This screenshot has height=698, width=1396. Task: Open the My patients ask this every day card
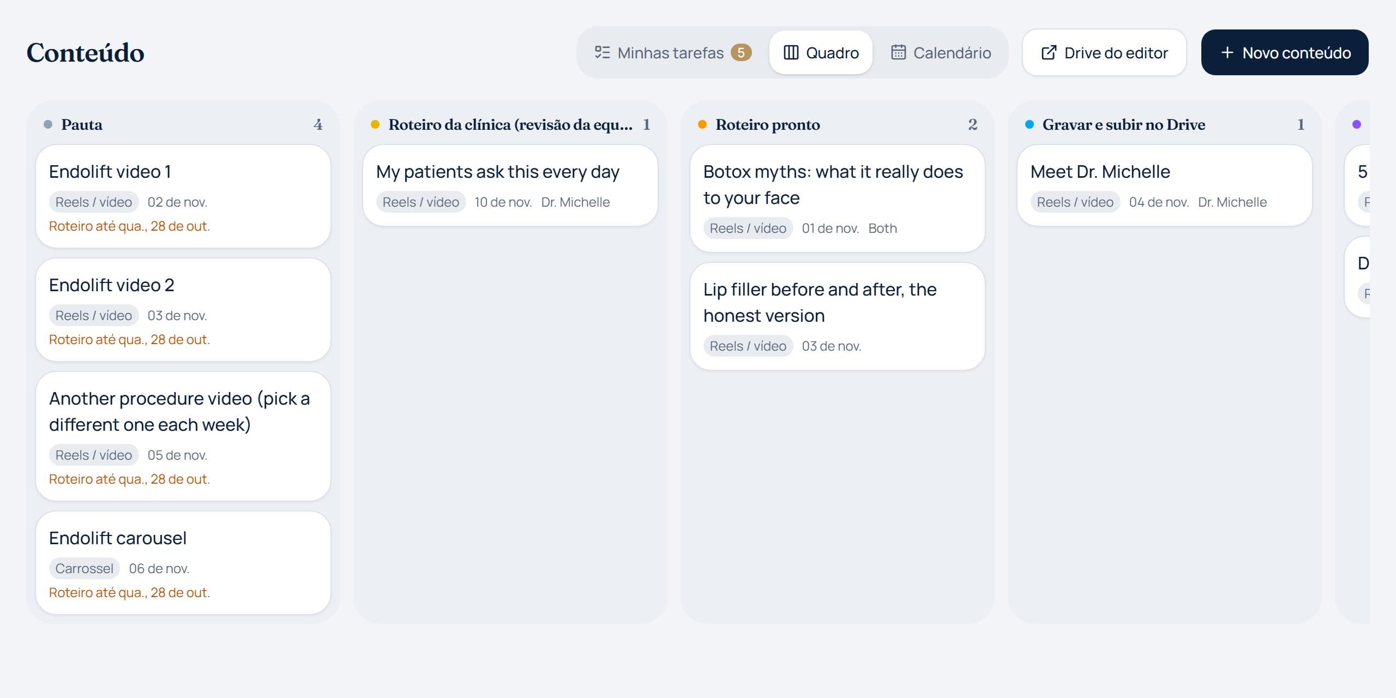pyautogui.click(x=510, y=185)
